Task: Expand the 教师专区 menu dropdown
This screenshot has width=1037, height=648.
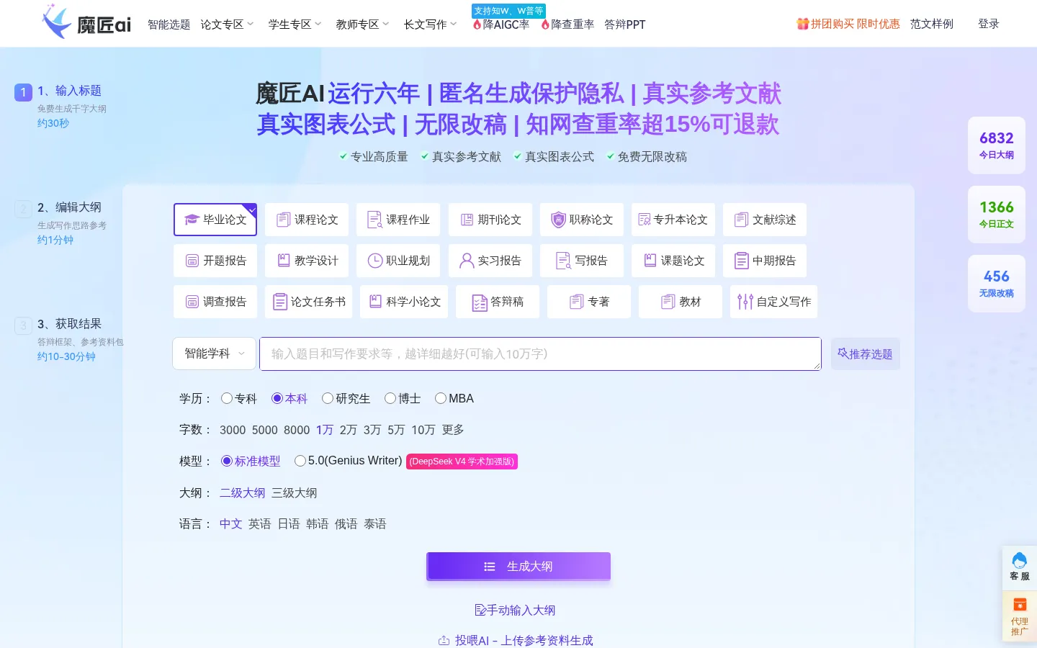Action: (x=362, y=24)
